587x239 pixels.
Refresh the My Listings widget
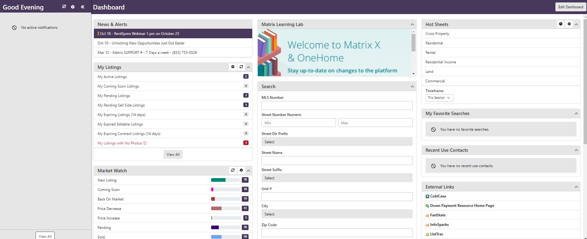click(241, 67)
